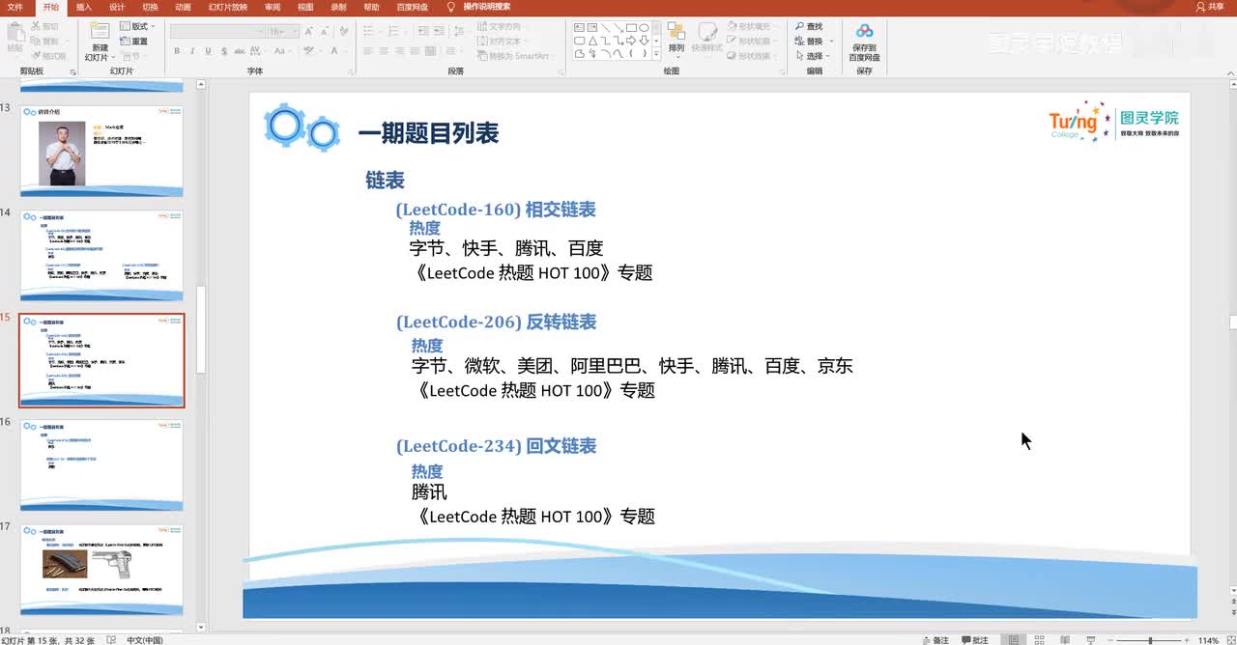Click the Fit Slide to Window button
The image size is (1237, 645).
[1229, 639]
